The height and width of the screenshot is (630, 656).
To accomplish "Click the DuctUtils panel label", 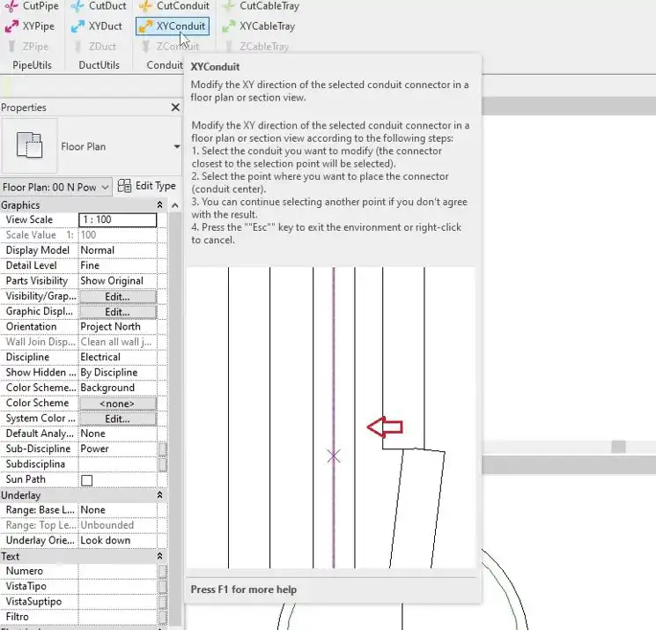I will [x=100, y=65].
